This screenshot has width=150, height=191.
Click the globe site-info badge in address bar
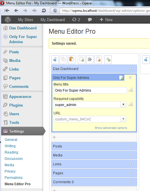click(x=55, y=11)
